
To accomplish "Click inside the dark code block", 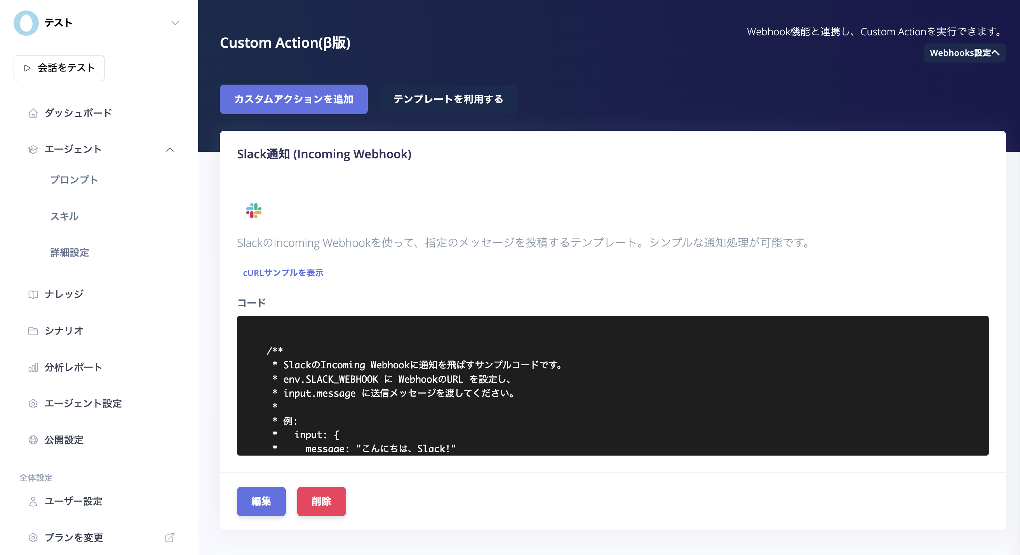I will point(612,386).
